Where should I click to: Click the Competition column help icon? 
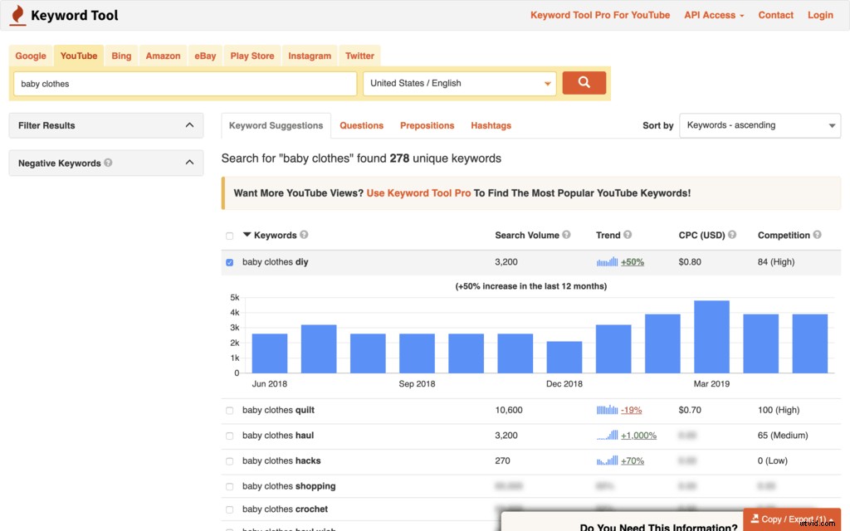(818, 235)
